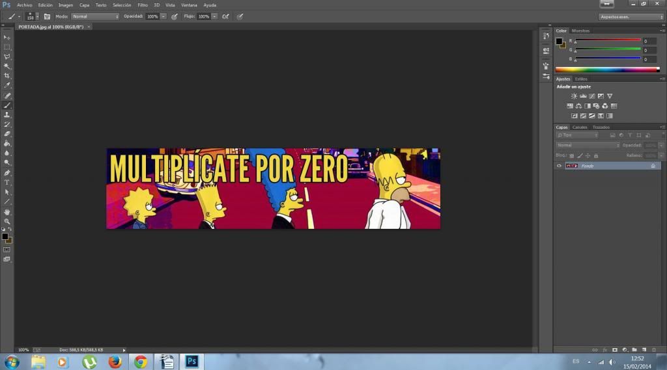Click the Lasso tool

7,57
